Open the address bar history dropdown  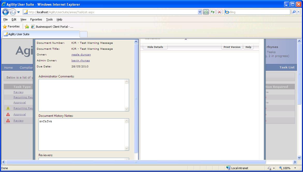coord(200,12)
